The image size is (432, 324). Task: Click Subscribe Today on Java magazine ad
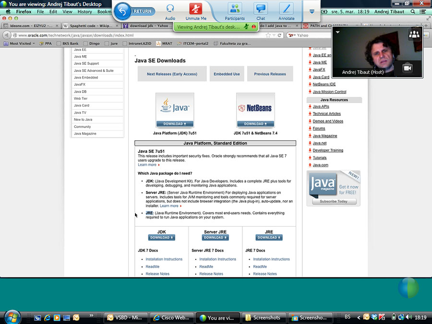(x=334, y=202)
